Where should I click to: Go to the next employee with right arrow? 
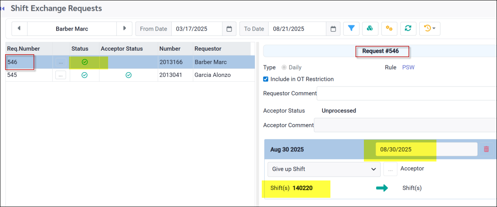(x=124, y=29)
